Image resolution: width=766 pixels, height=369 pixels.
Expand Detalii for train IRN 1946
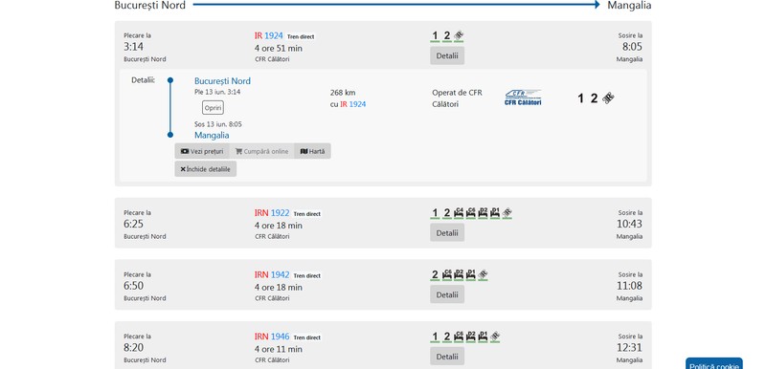point(447,357)
